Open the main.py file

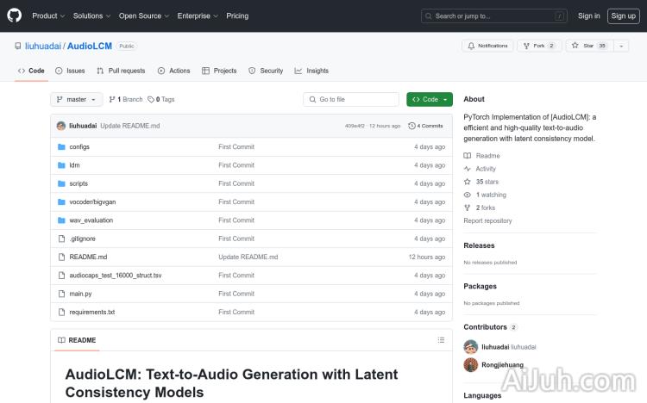coord(80,294)
